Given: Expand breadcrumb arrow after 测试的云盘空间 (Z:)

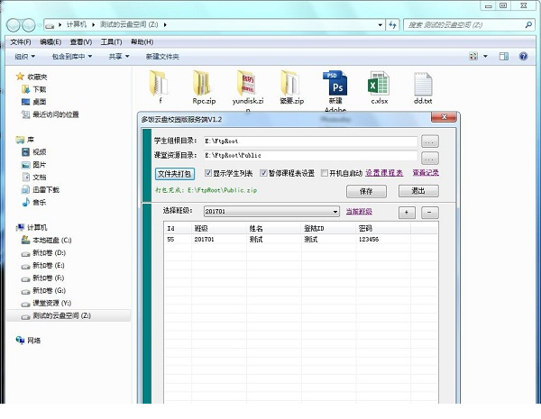Looking at the screenshot, I should tap(165, 25).
